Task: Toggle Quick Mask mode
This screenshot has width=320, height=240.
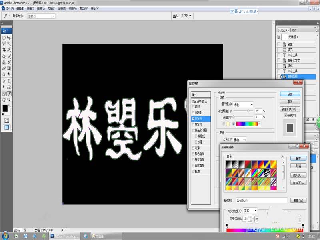Action: (x=6, y=121)
